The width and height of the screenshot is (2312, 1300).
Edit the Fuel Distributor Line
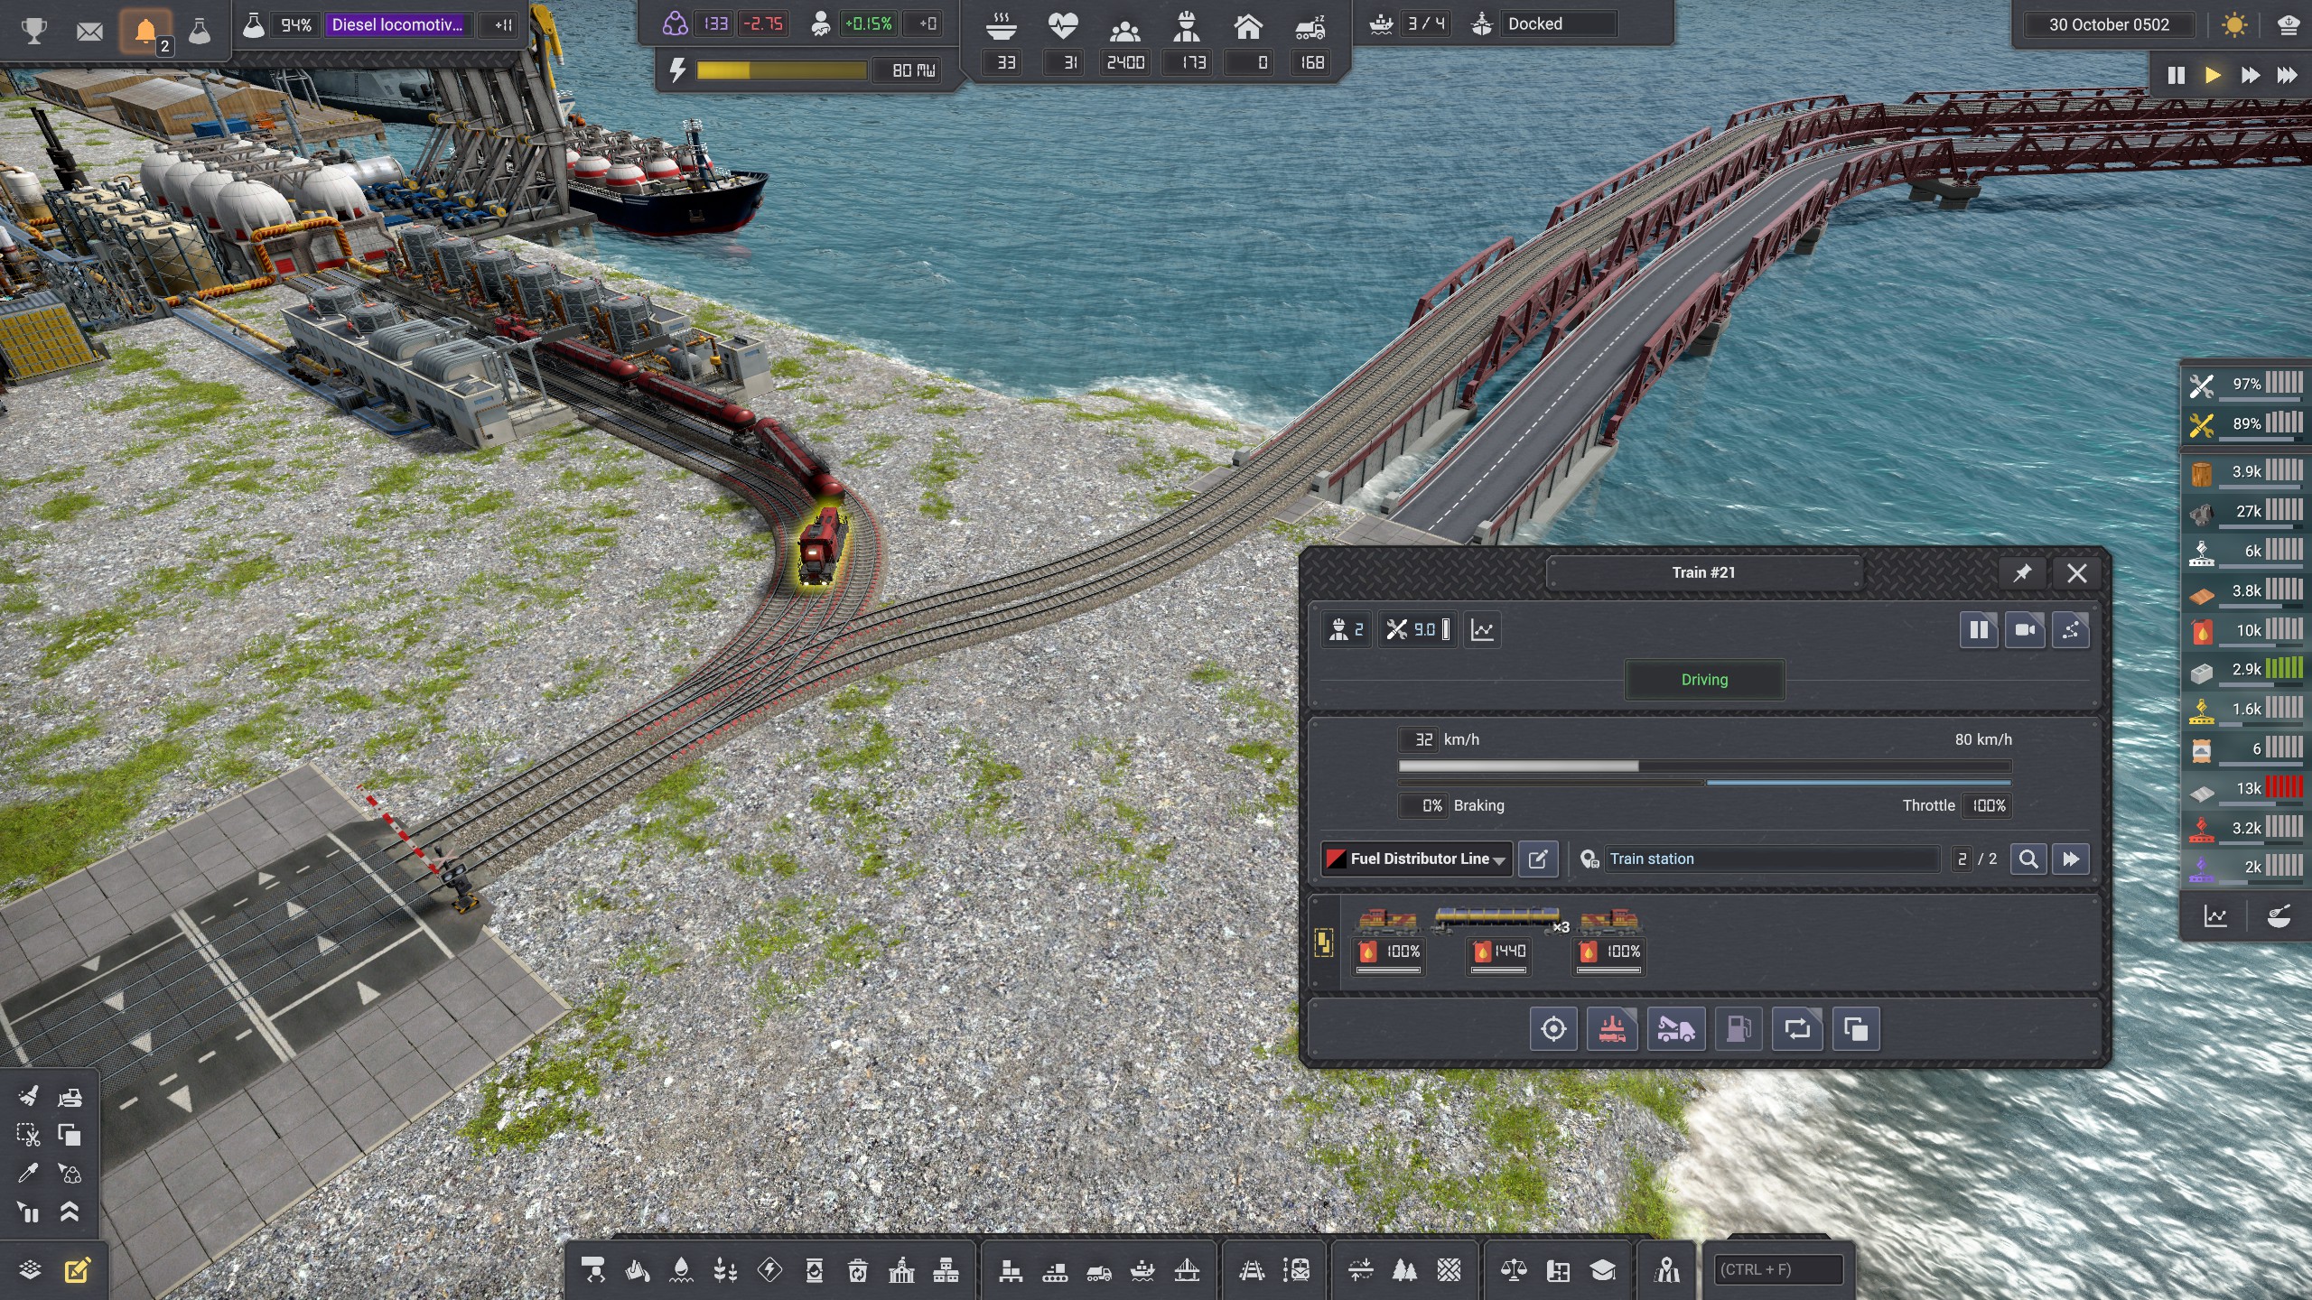click(1538, 859)
